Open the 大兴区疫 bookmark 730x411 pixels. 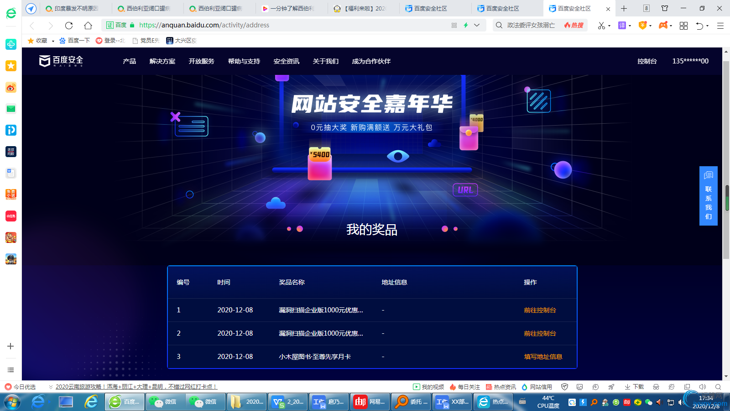(x=182, y=41)
